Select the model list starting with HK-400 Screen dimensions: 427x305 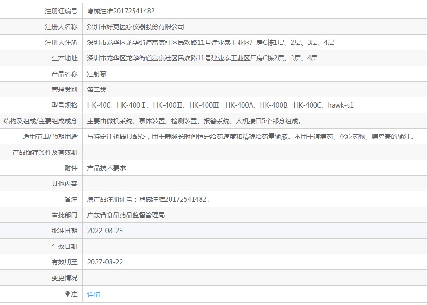pos(220,105)
